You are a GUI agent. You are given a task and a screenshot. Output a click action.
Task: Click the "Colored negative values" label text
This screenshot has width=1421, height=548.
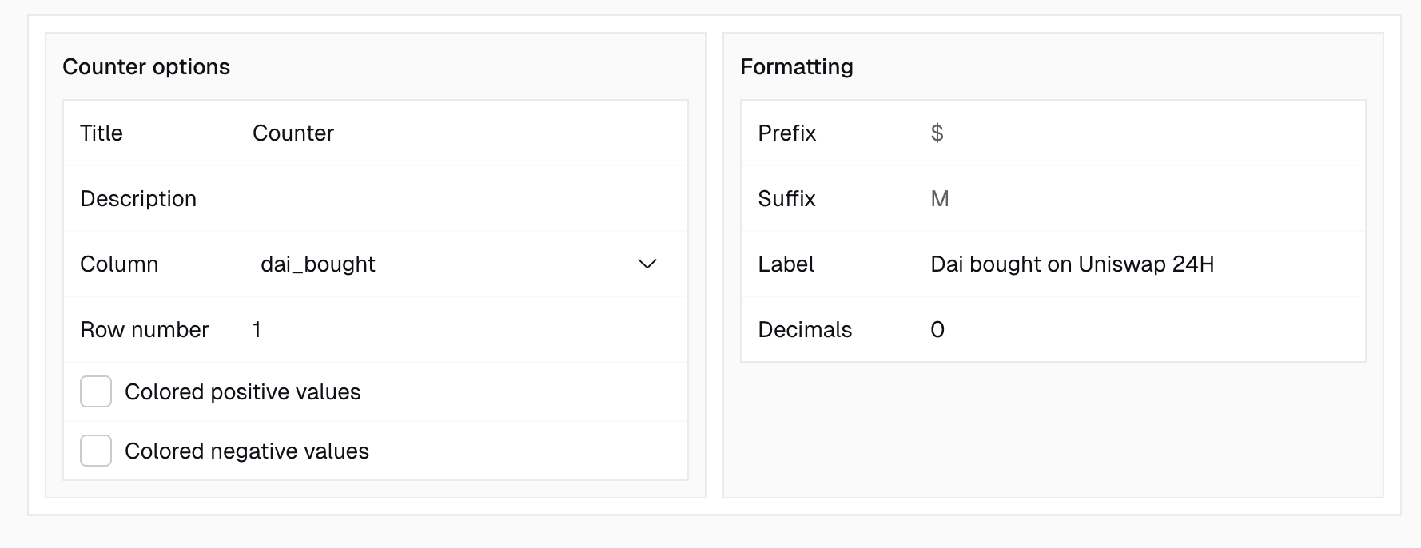[246, 451]
